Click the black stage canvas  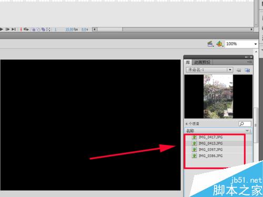[x=90, y=125]
